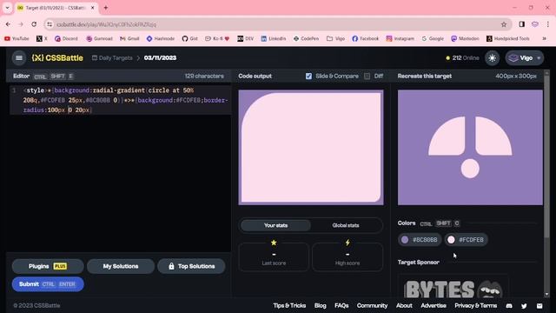
Task: Open Tips & Tricks footer link
Action: pyautogui.click(x=289, y=305)
